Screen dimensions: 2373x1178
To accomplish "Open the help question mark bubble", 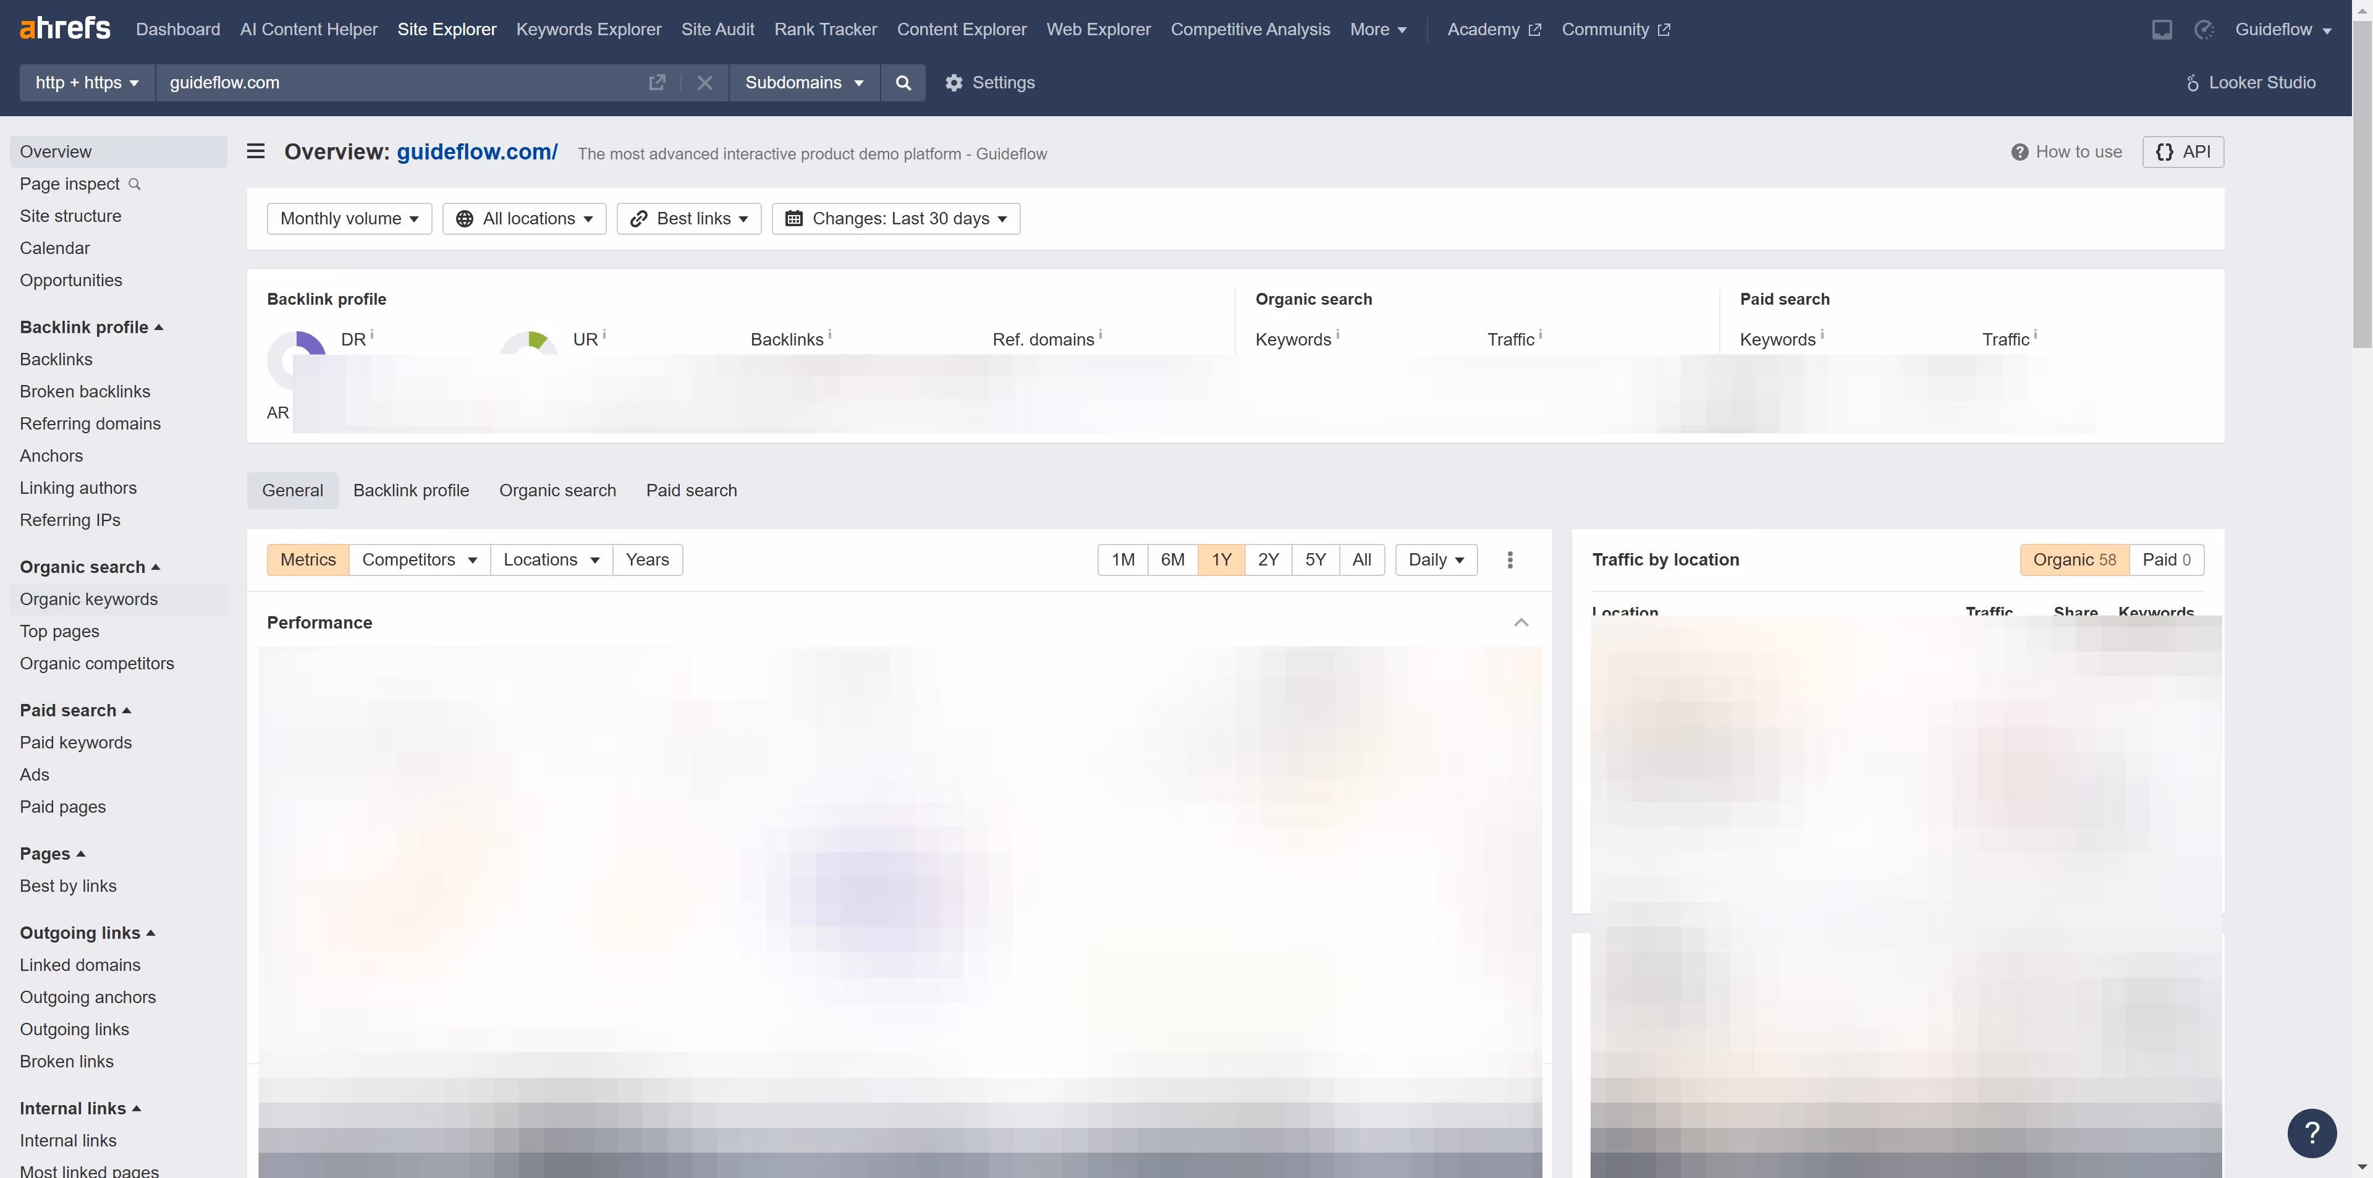I will (2311, 1134).
